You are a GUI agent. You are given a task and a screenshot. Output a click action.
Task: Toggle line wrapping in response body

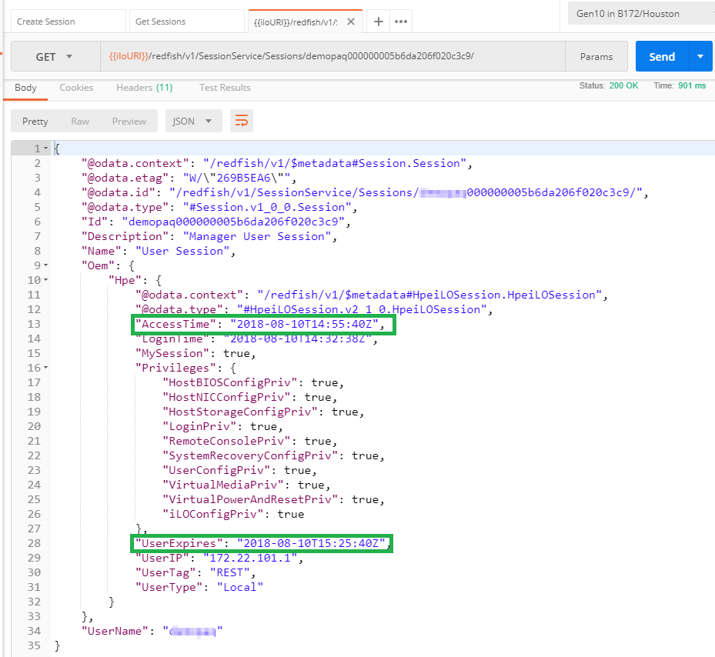242,121
